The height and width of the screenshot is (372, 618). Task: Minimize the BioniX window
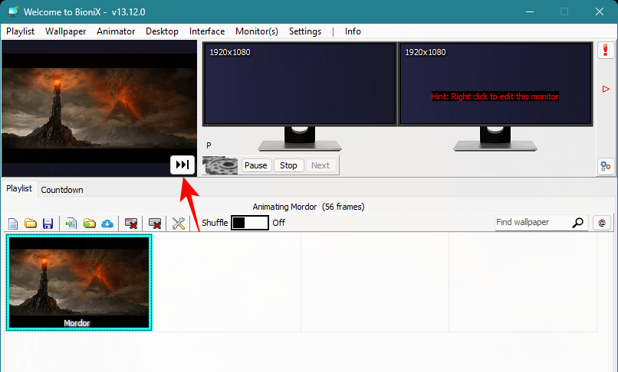pyautogui.click(x=530, y=11)
